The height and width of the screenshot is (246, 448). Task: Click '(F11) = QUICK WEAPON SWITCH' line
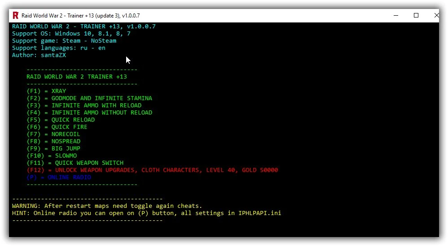[75, 163]
